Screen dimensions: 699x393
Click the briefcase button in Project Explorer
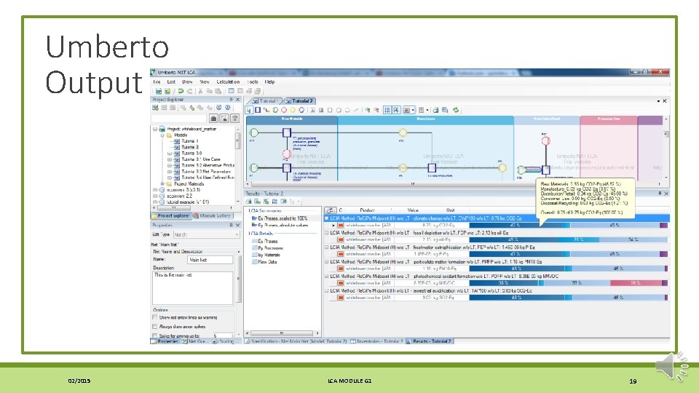(213, 118)
